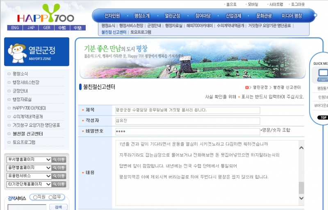
Task: Switch language using the ENG button
Action: 15,28
